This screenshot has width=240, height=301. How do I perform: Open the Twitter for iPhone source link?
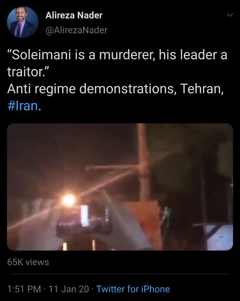pyautogui.click(x=133, y=289)
